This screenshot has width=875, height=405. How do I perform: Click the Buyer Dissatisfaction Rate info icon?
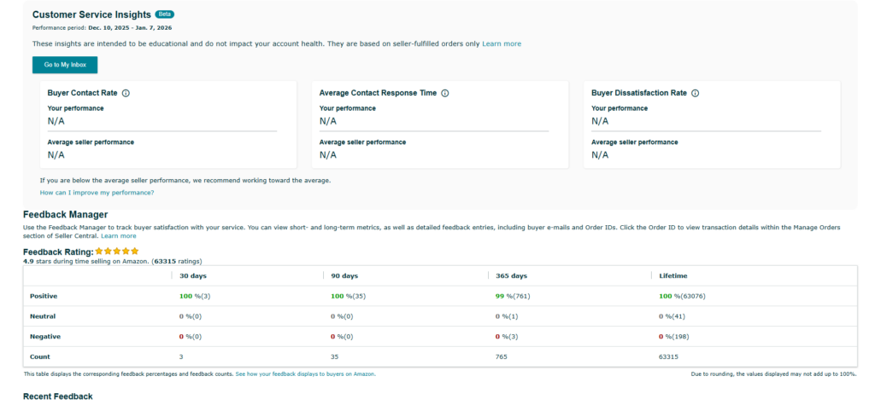point(695,93)
